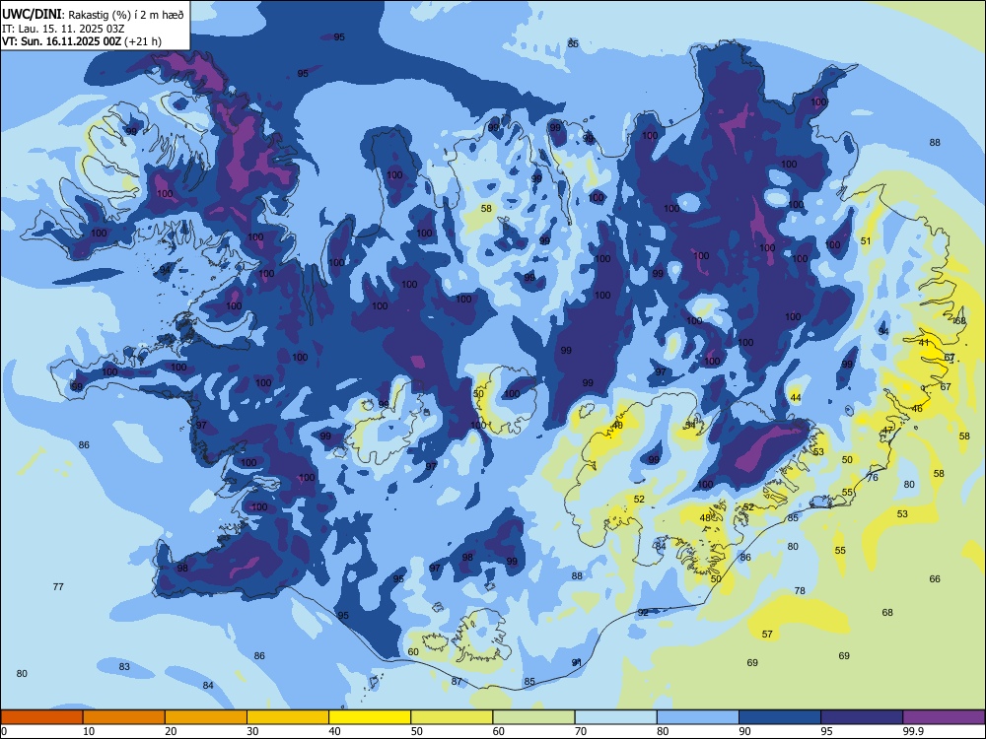Click the map value '44' on the map

click(x=796, y=398)
